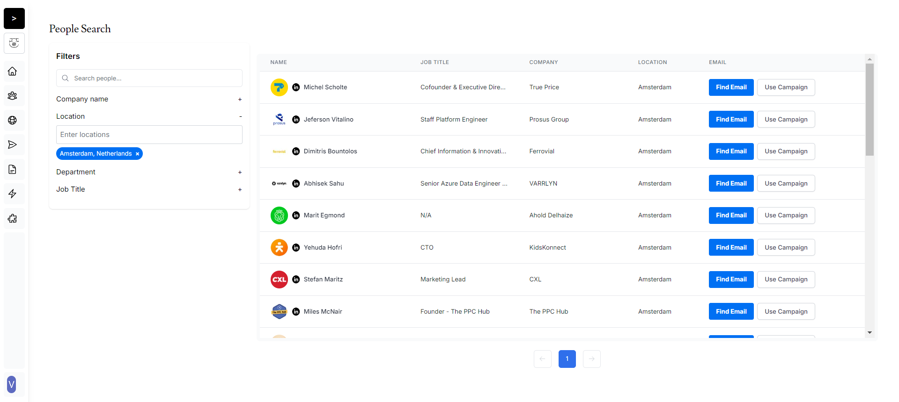Viewport: 899px width, 402px height.
Task: Open the email finder mascot icon
Action: [x=14, y=43]
